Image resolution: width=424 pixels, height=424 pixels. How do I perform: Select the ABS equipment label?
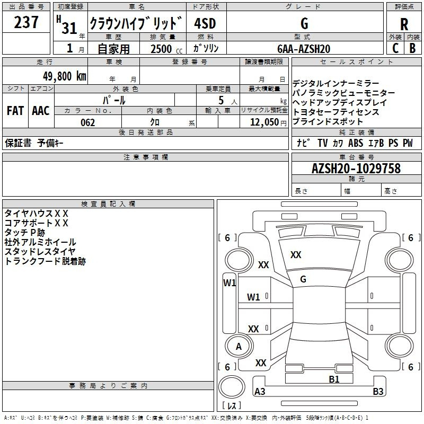(x=356, y=143)
